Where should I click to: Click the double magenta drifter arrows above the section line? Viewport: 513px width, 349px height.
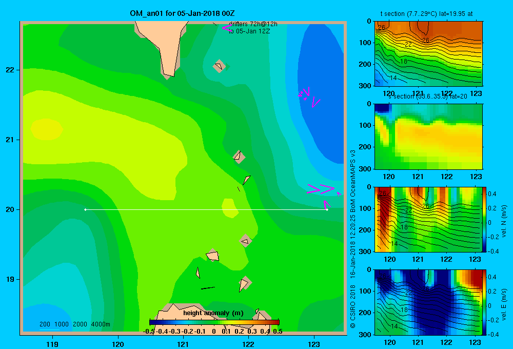321,189
